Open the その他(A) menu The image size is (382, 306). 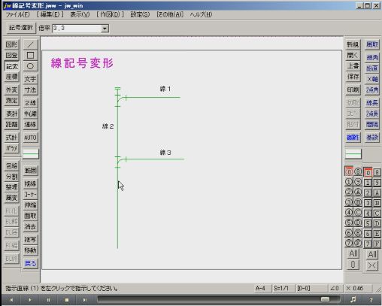coord(170,14)
